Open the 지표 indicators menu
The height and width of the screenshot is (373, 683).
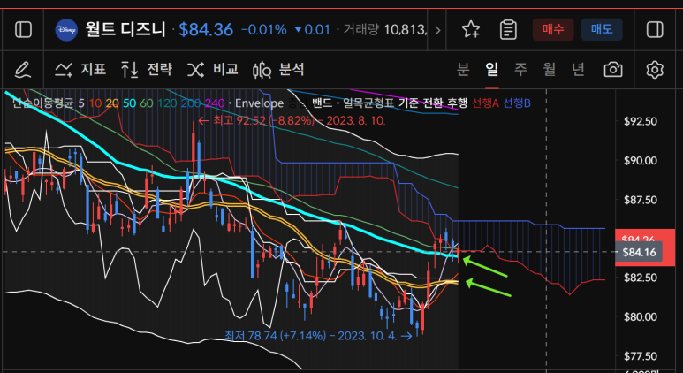[80, 70]
